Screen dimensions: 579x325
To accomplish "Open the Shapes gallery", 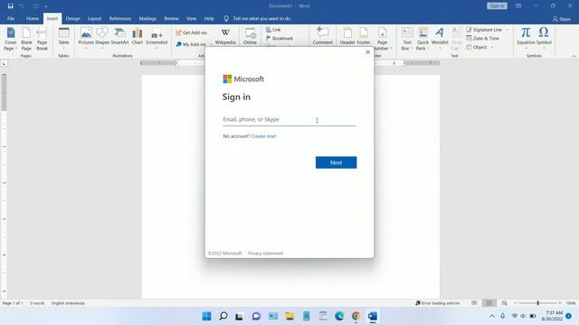I will [x=102, y=38].
